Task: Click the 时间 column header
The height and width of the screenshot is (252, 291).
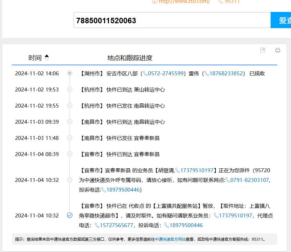Action: 35,58
